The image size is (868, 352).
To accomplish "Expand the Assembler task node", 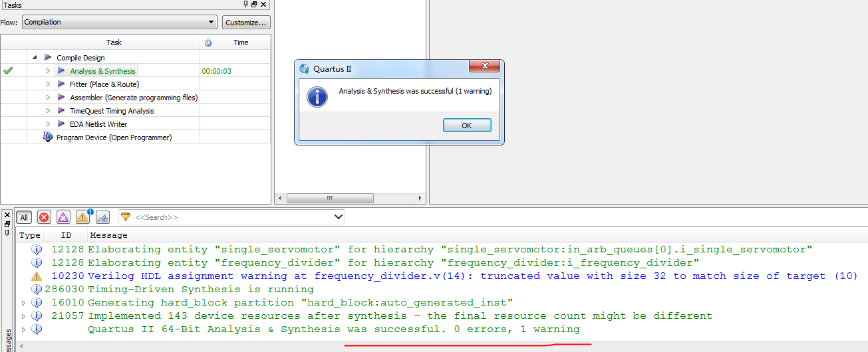I will pyautogui.click(x=48, y=98).
